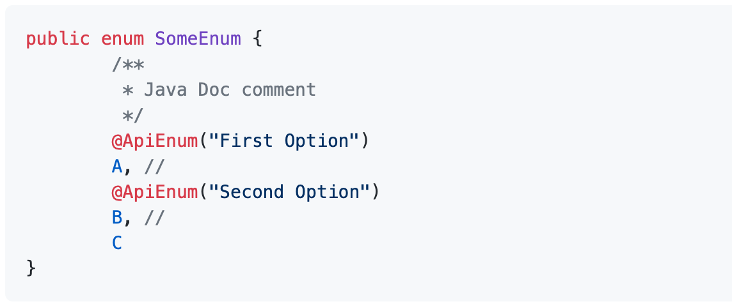Click the enum constant C
732x304 pixels.
click(x=117, y=243)
